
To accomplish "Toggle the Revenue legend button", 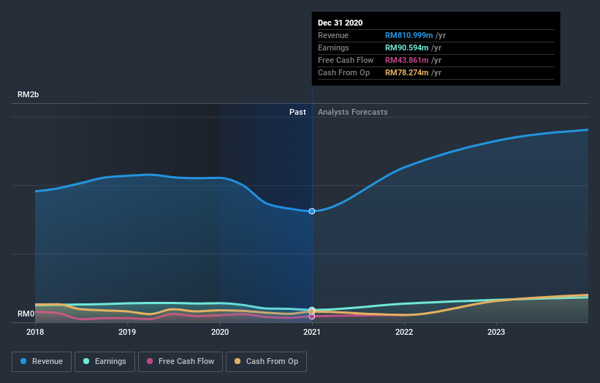I will click(x=42, y=362).
